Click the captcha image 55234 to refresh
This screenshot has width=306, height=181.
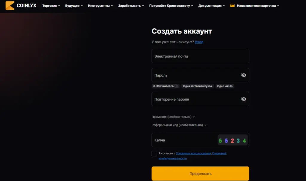[232, 140]
